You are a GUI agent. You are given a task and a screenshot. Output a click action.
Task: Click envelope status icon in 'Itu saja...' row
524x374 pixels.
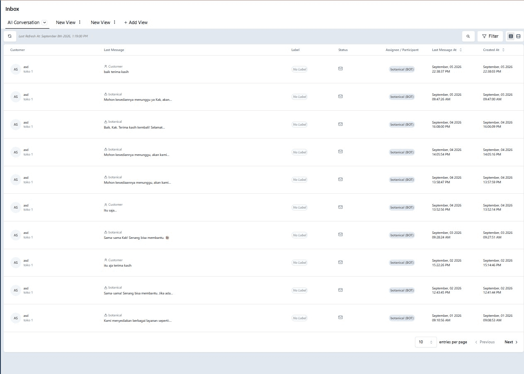340,207
